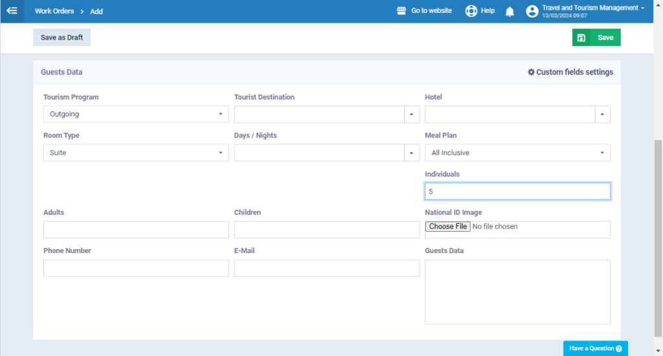
Task: Click the Adults input field
Action: [136, 230]
